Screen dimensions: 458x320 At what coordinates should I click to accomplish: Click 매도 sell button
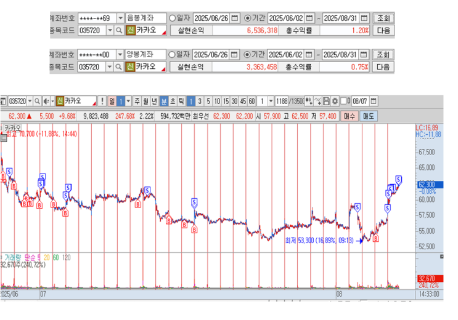tap(369, 116)
